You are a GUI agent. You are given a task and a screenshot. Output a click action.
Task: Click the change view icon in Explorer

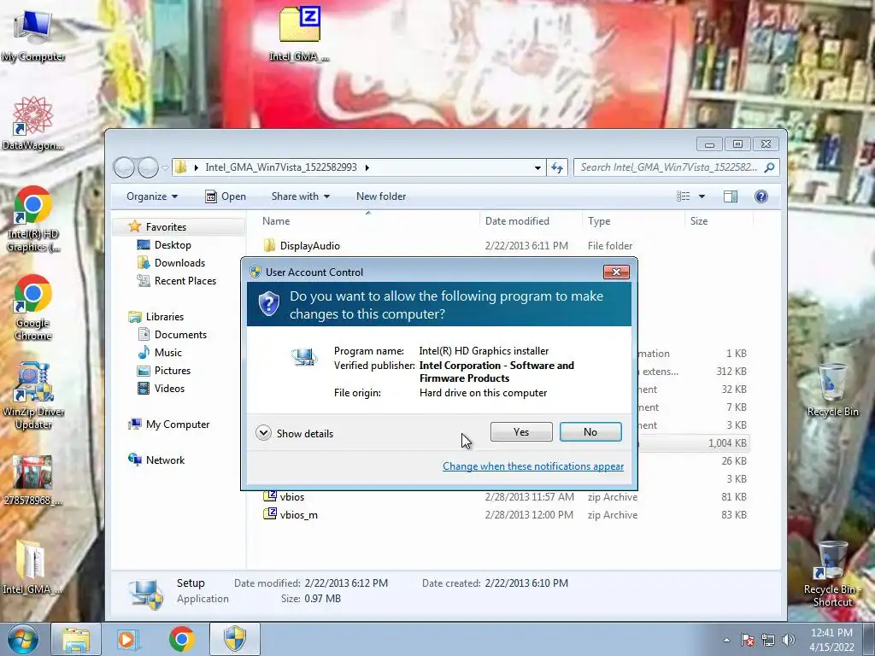(683, 196)
